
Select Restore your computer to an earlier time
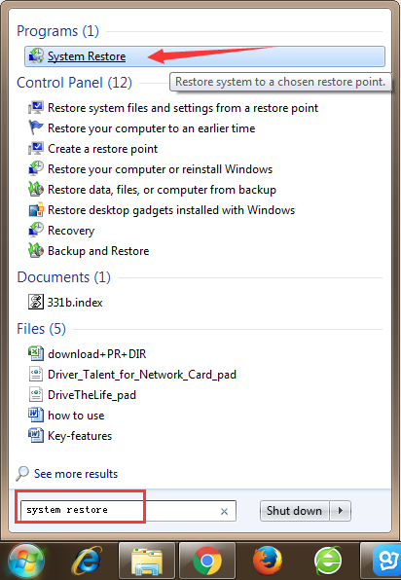(x=151, y=128)
